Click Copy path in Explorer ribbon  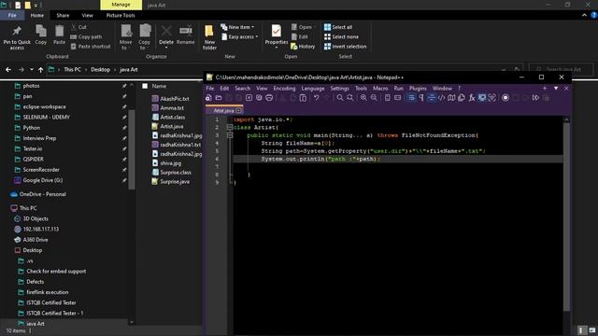pyautogui.click(x=86, y=36)
